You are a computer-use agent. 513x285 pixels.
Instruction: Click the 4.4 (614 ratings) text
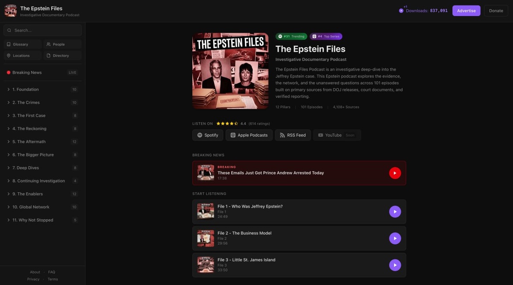tap(255, 123)
